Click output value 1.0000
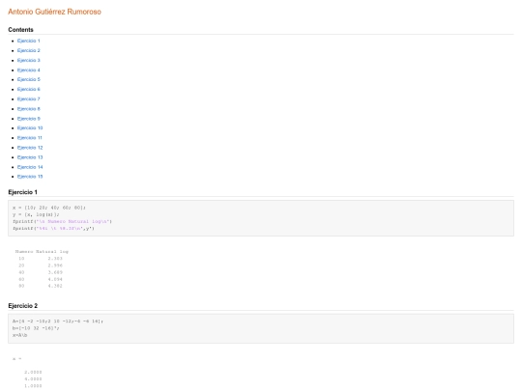Image resolution: width=522 pixels, height=391 pixels. pos(33,386)
